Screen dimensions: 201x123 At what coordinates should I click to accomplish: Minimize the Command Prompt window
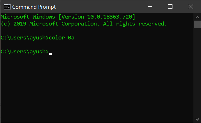(150, 6)
